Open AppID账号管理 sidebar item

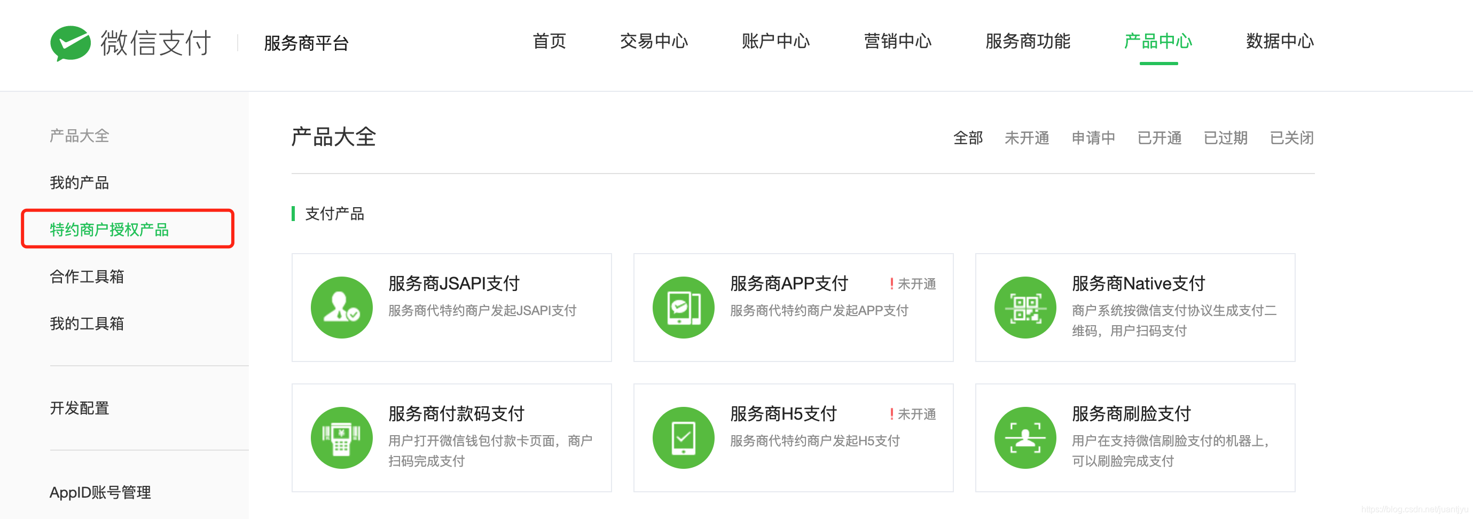coord(100,492)
